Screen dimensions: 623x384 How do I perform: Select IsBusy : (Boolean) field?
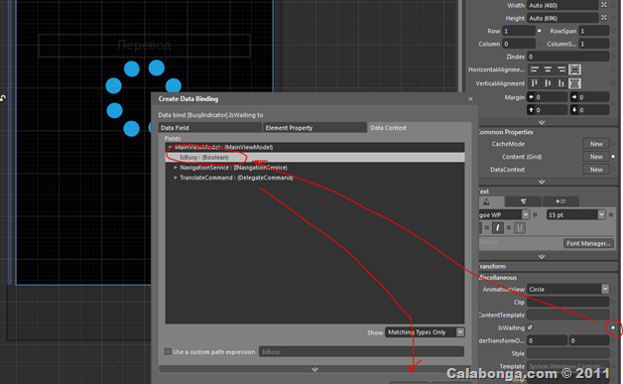tap(314, 158)
